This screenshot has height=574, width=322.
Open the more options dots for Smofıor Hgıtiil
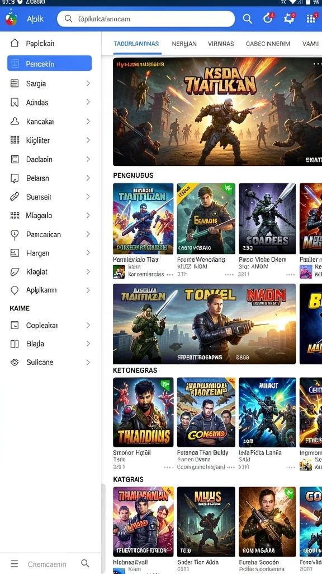169,467
